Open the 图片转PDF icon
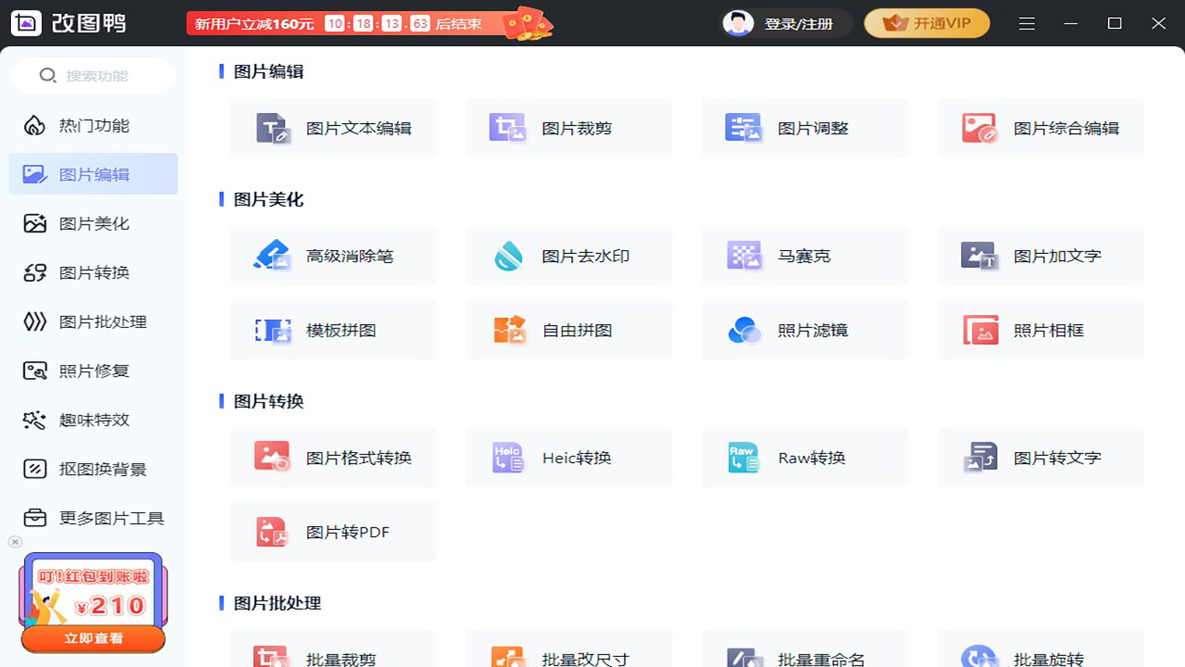 tap(272, 532)
